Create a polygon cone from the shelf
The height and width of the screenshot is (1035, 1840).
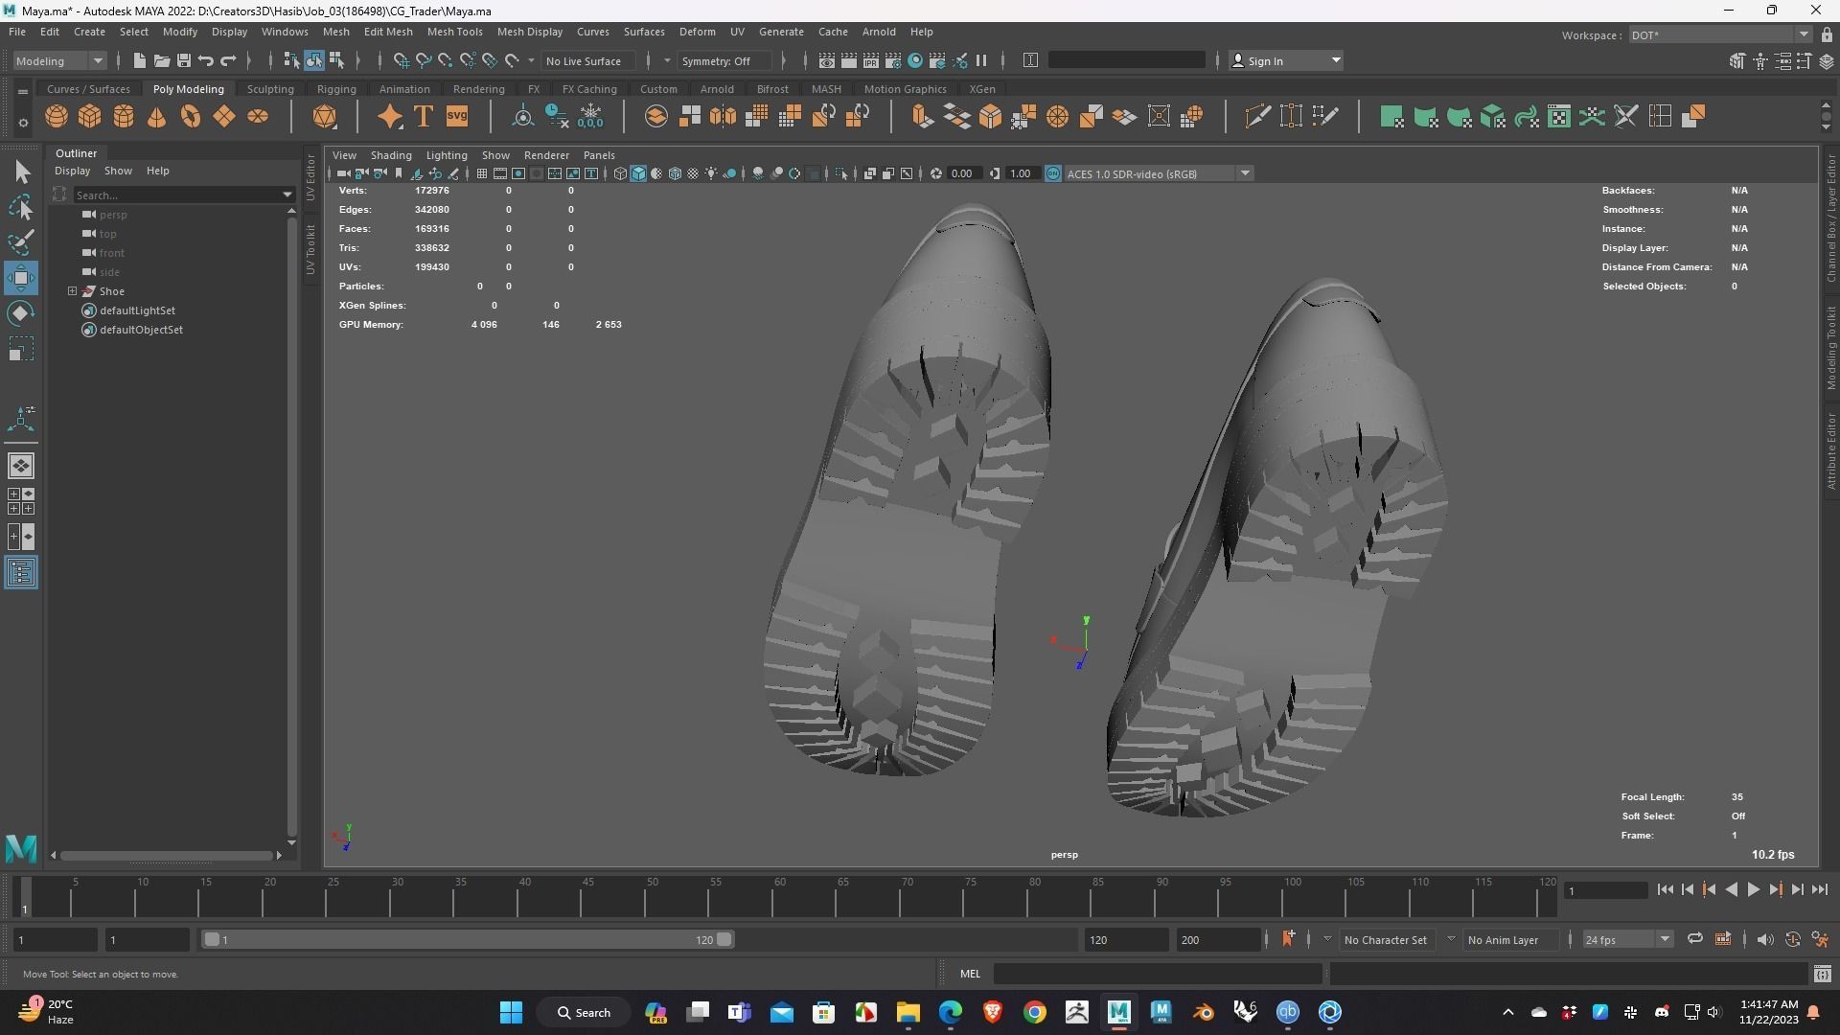click(156, 117)
